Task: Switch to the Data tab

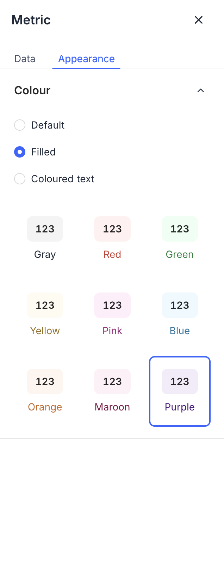Action: coord(24,59)
